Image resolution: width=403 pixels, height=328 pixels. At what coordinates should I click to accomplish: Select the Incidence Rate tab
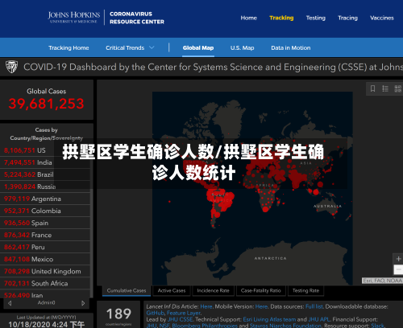[x=213, y=290]
